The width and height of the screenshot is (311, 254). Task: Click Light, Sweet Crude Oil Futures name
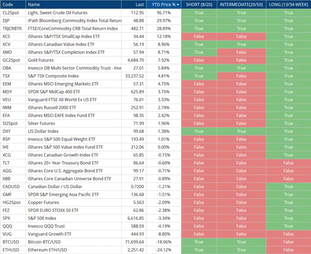(58, 13)
